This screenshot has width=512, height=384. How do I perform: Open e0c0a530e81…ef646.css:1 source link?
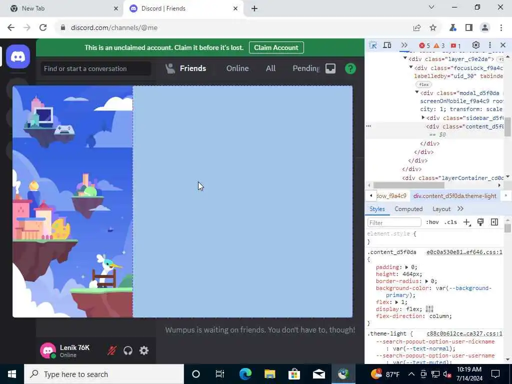[464, 252]
